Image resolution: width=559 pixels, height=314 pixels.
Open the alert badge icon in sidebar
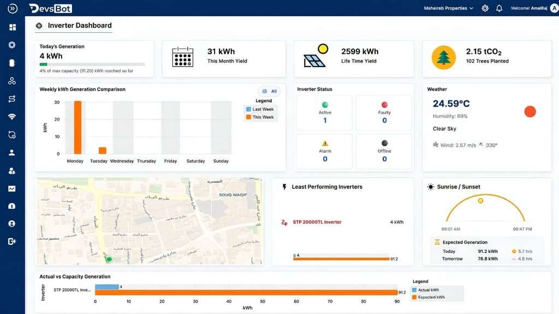[12, 206]
